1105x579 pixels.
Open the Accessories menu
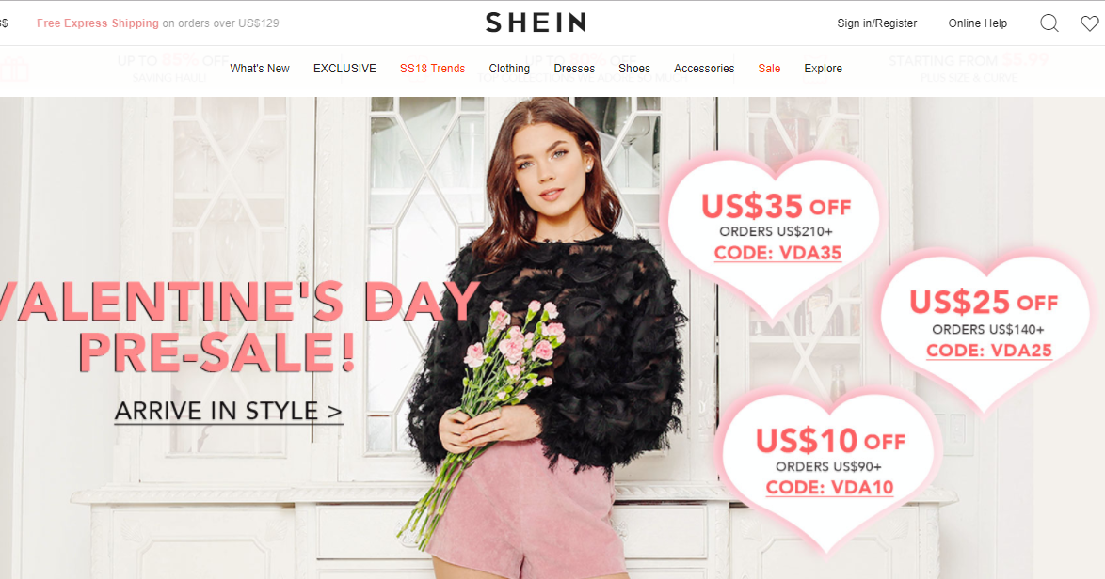point(704,69)
